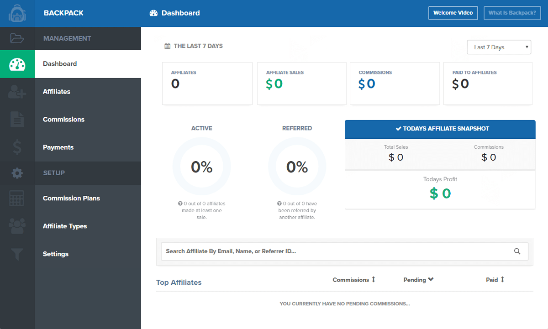Click the calendar icon near Last 7 Days heading
548x329 pixels.
tap(167, 46)
